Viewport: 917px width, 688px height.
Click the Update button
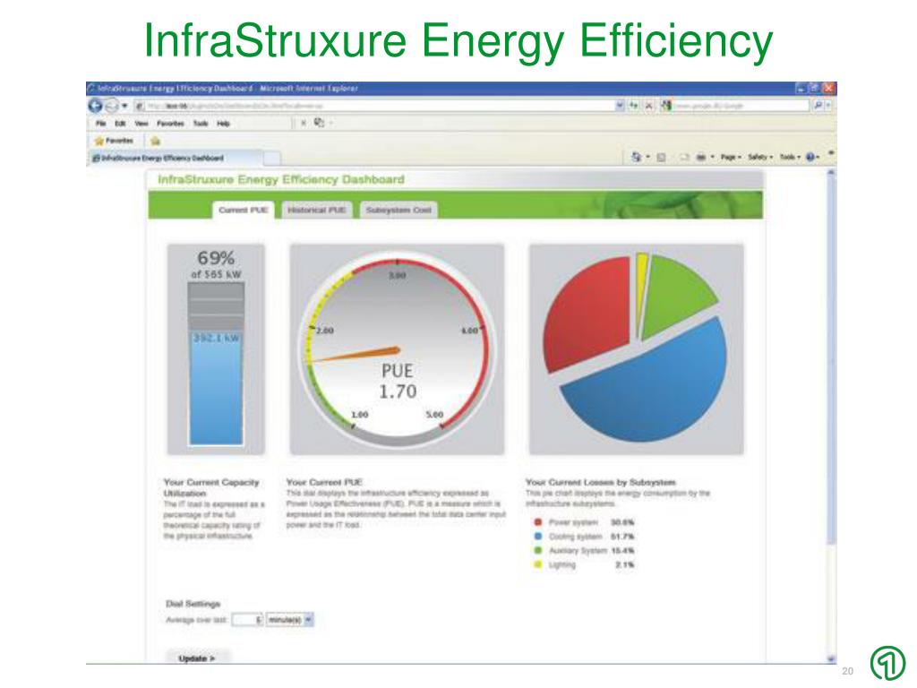pos(197,658)
